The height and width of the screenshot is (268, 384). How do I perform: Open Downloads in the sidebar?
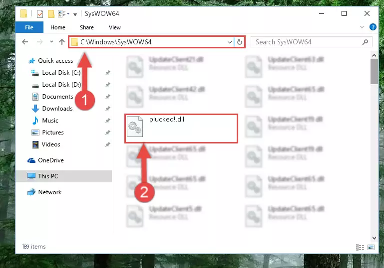(52, 109)
